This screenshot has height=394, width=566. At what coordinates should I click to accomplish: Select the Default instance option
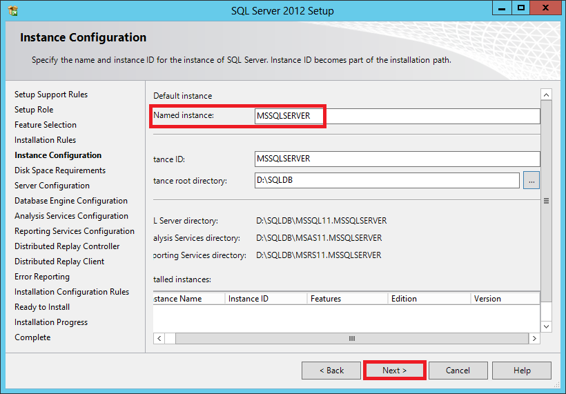[x=182, y=96]
